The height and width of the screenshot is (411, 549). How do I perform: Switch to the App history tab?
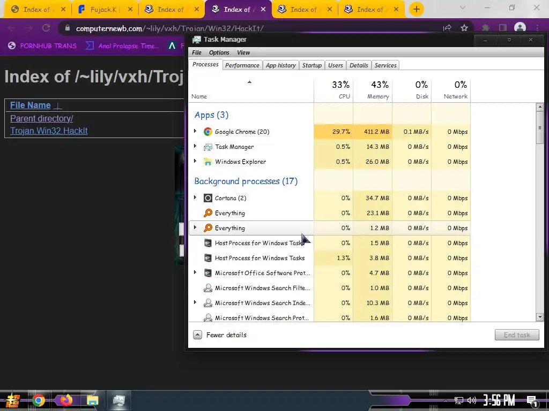tap(281, 65)
